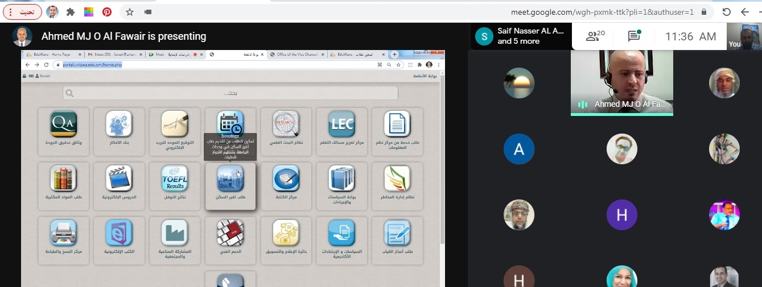762x287 pixels.
Task: Open the calendar-with-clock portal icon
Action: [230, 124]
